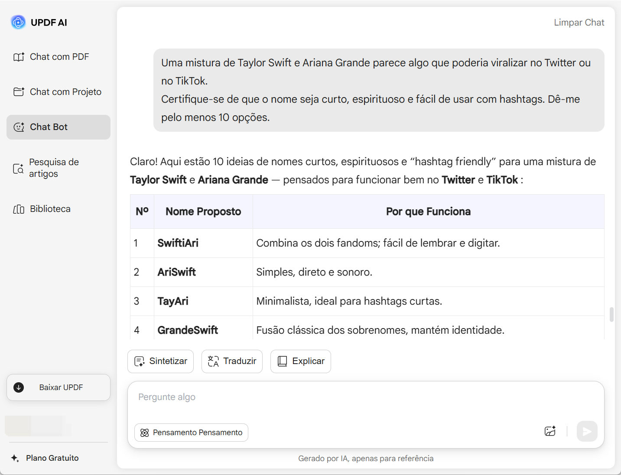Image resolution: width=621 pixels, height=475 pixels.
Task: Click the 'Fusão clássica dos sobrenomes' description
Action: [x=380, y=330]
